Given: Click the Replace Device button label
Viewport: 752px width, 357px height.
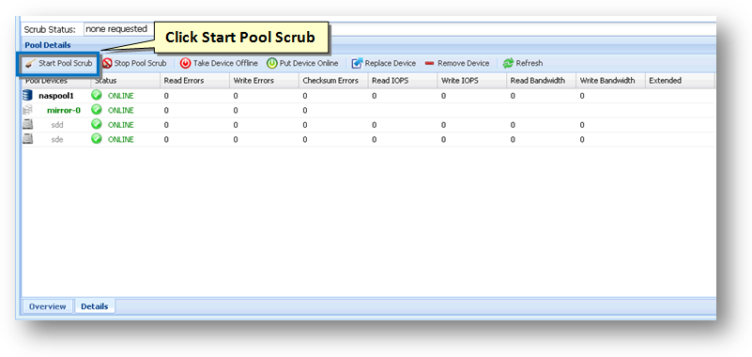Looking at the screenshot, I should click(391, 63).
